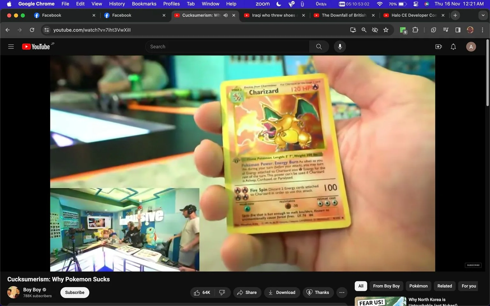Viewport: 490px width, 306px height.
Task: Open the Chrome three-dot menu
Action: pos(482,30)
